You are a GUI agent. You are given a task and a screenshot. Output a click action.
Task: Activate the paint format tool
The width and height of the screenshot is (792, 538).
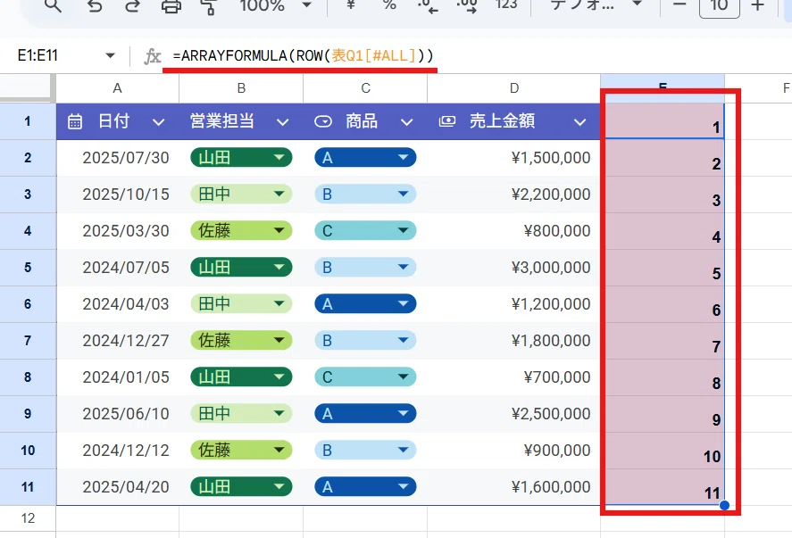coord(209,5)
